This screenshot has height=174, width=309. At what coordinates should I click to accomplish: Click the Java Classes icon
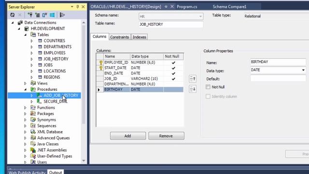[x=33, y=144]
